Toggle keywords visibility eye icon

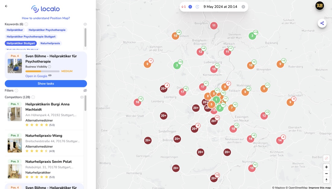pos(85,24)
